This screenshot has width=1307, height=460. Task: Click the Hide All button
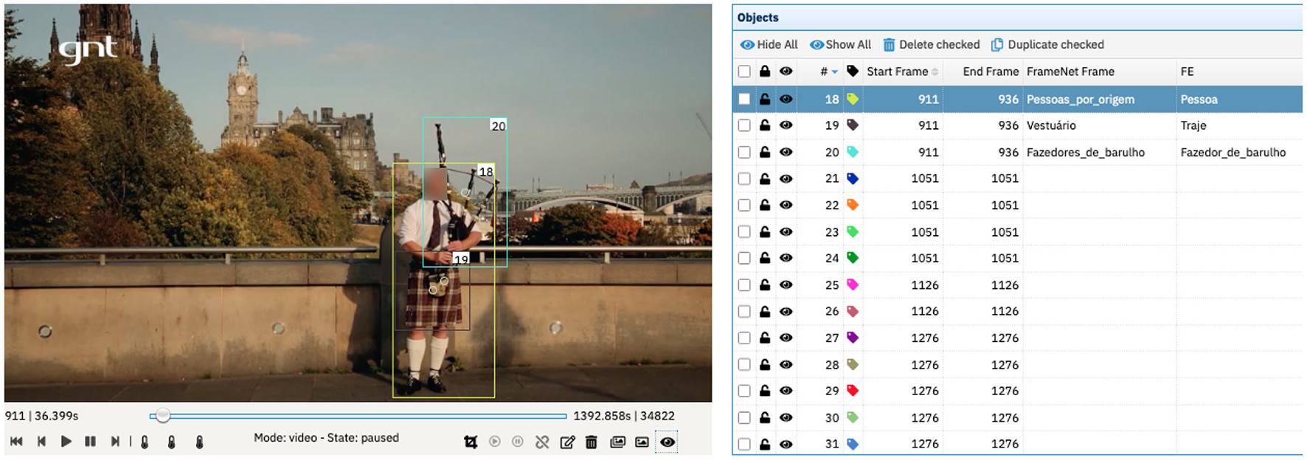pyautogui.click(x=769, y=45)
